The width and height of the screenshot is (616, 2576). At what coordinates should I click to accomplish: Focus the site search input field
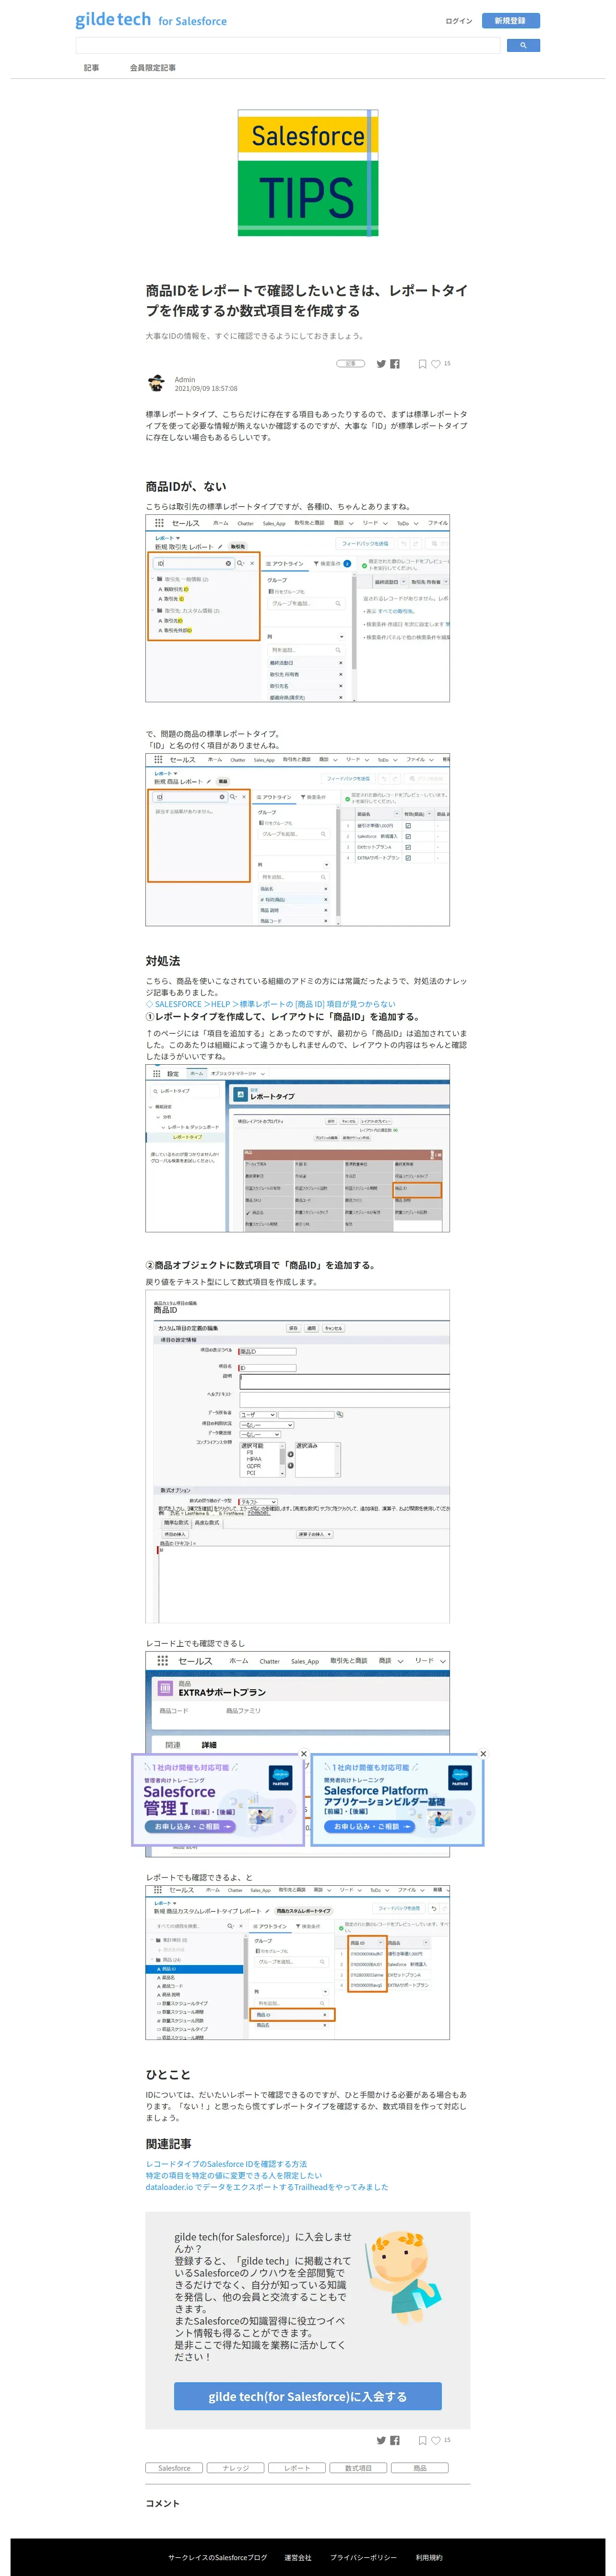287,45
